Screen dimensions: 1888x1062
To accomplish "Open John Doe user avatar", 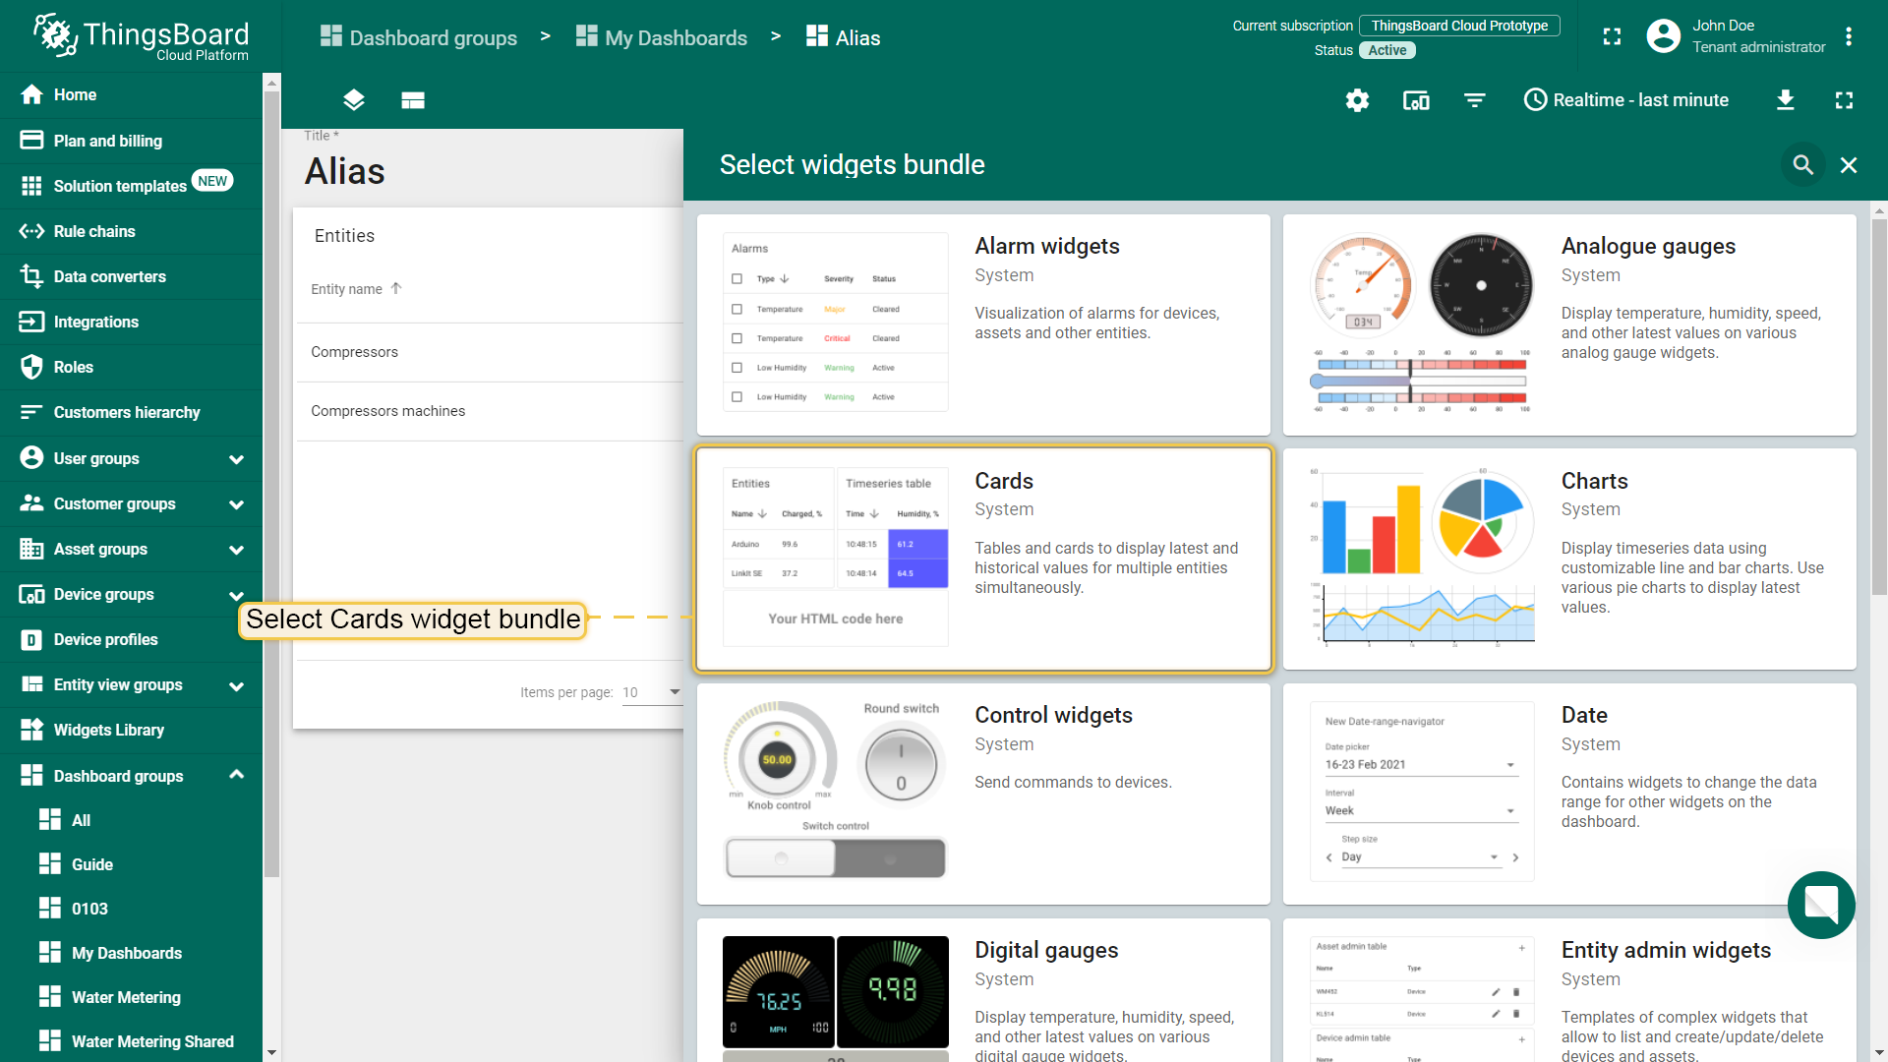I will 1663,36.
